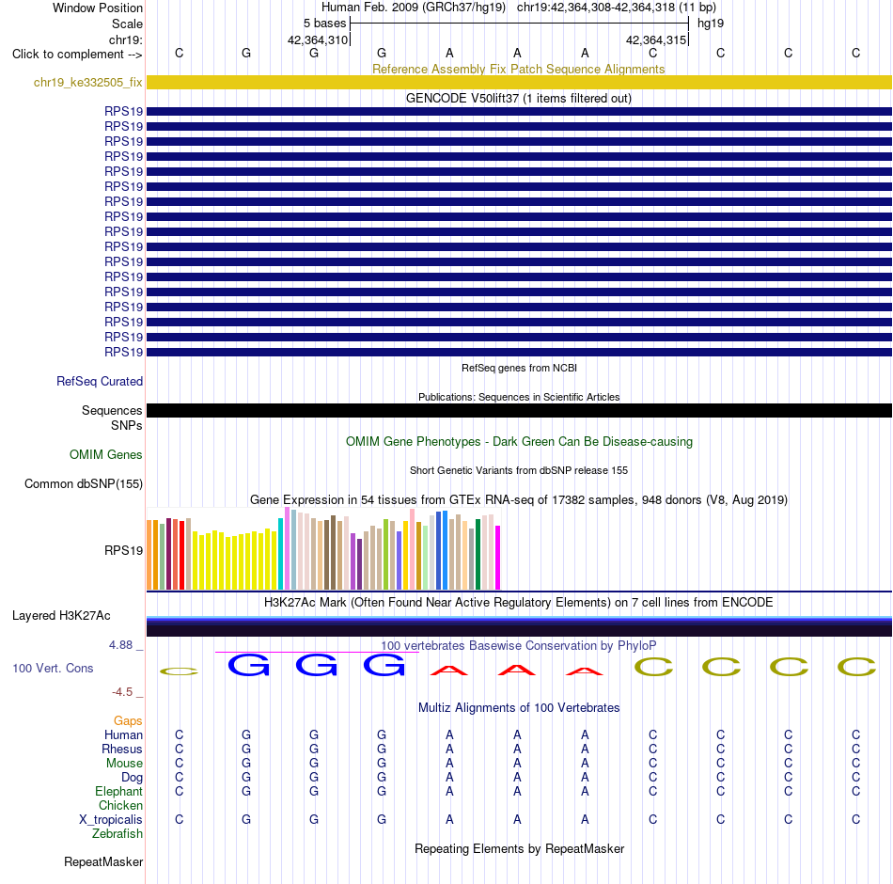This screenshot has width=893, height=884.
Task: Open 'Publications: Sequences in Scientific Articles' title
Action: (x=519, y=397)
